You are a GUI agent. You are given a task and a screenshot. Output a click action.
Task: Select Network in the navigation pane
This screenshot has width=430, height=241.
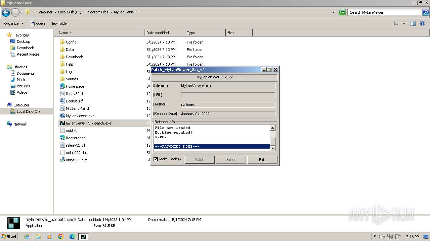(20, 124)
